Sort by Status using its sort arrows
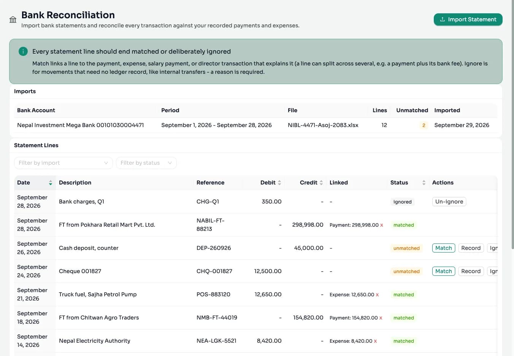This screenshot has width=514, height=356. click(424, 183)
